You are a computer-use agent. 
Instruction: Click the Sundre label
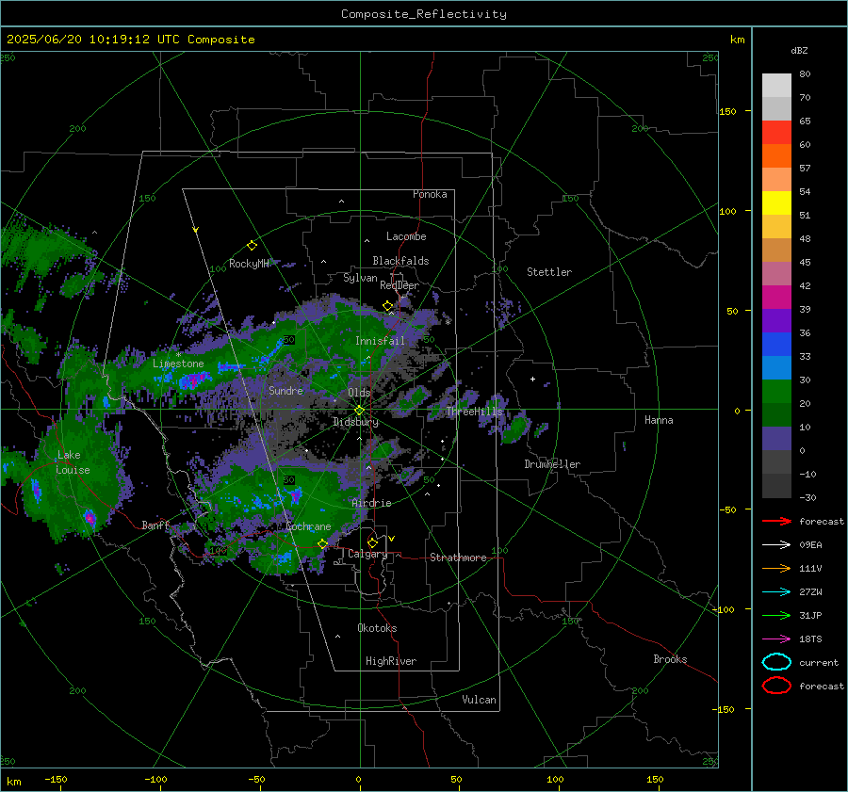click(285, 390)
